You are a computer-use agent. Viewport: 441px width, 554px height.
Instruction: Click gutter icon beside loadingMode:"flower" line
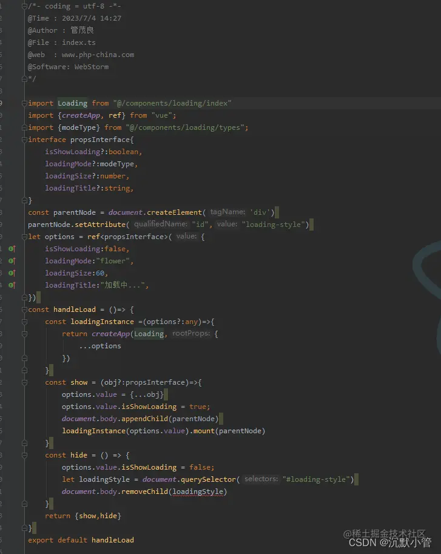[12, 261]
